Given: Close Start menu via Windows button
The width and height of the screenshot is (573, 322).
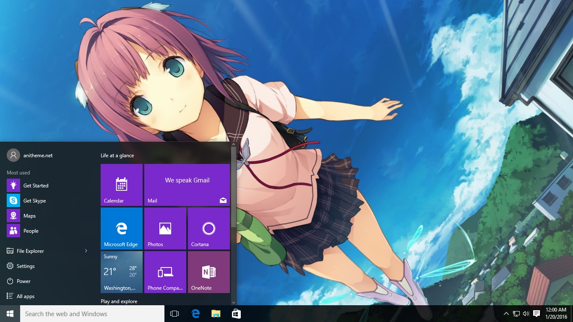Looking at the screenshot, I should pos(10,314).
